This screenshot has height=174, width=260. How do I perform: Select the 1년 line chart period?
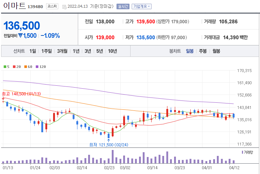[76, 51]
